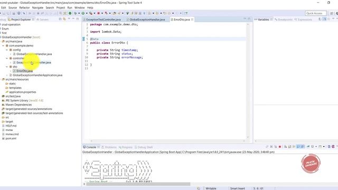Image resolution: width=338 pixels, height=190 pixels.
Task: Click Minimize icon on the Console panel
Action: (x=337, y=147)
